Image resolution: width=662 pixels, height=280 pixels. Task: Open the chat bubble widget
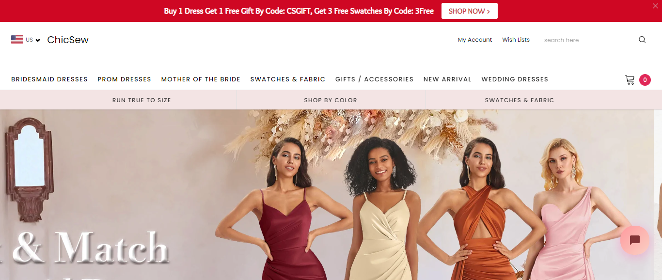coord(634,240)
